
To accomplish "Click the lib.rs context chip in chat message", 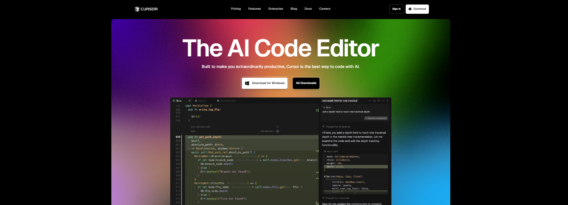I will 327,107.
